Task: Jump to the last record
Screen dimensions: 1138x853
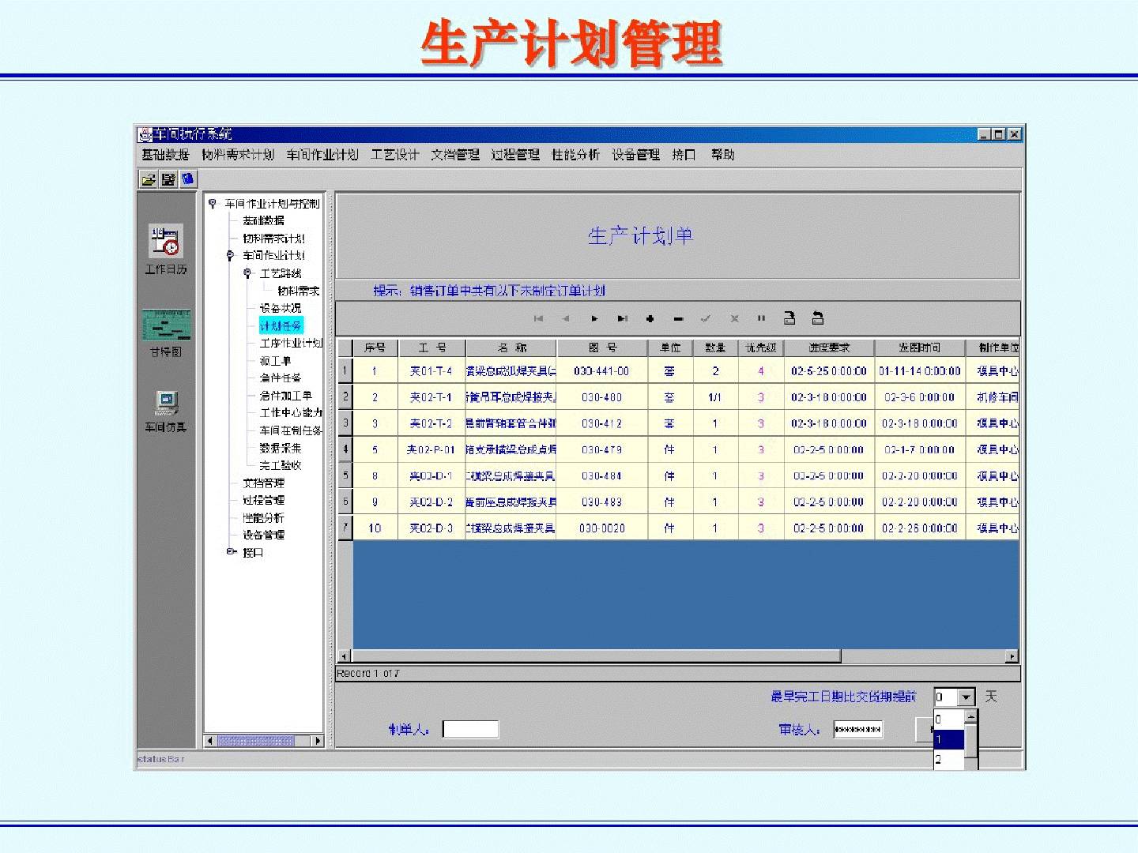Action: click(623, 319)
